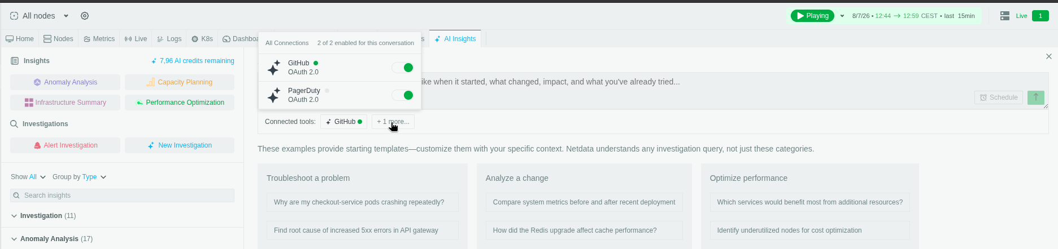The height and width of the screenshot is (249, 1058).
Task: Click the Anomaly Analysis button icon
Action: click(37, 82)
